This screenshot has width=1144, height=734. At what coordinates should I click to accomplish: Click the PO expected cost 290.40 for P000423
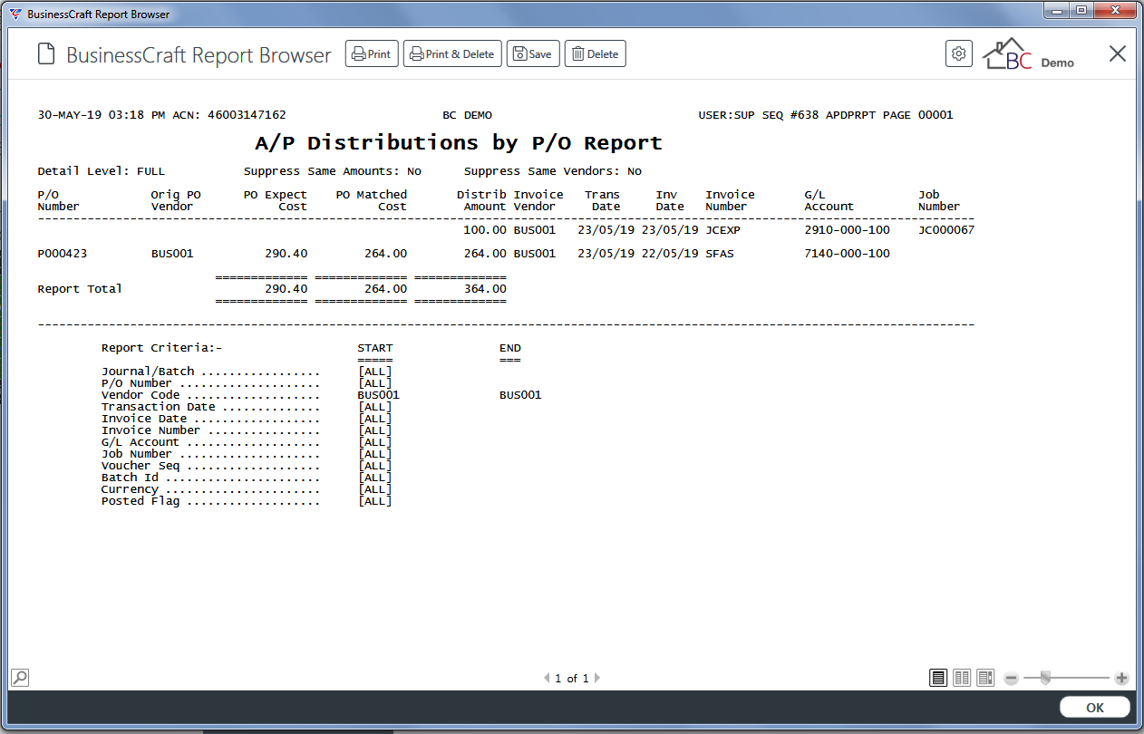286,254
